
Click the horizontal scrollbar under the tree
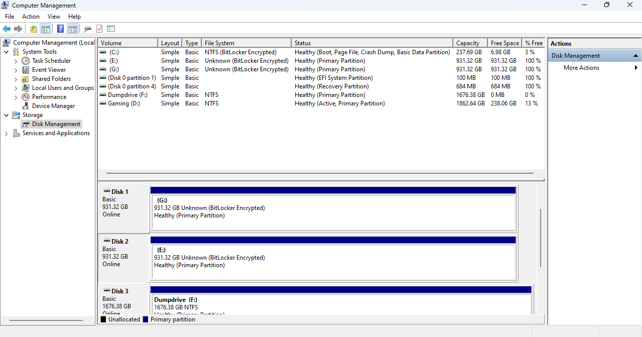click(x=46, y=320)
